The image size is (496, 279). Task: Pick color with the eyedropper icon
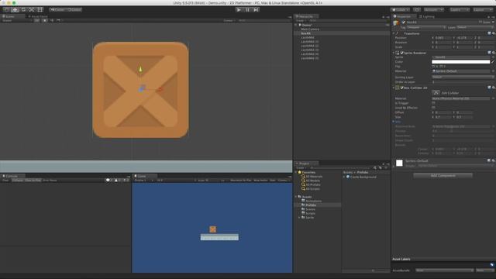pyautogui.click(x=493, y=62)
